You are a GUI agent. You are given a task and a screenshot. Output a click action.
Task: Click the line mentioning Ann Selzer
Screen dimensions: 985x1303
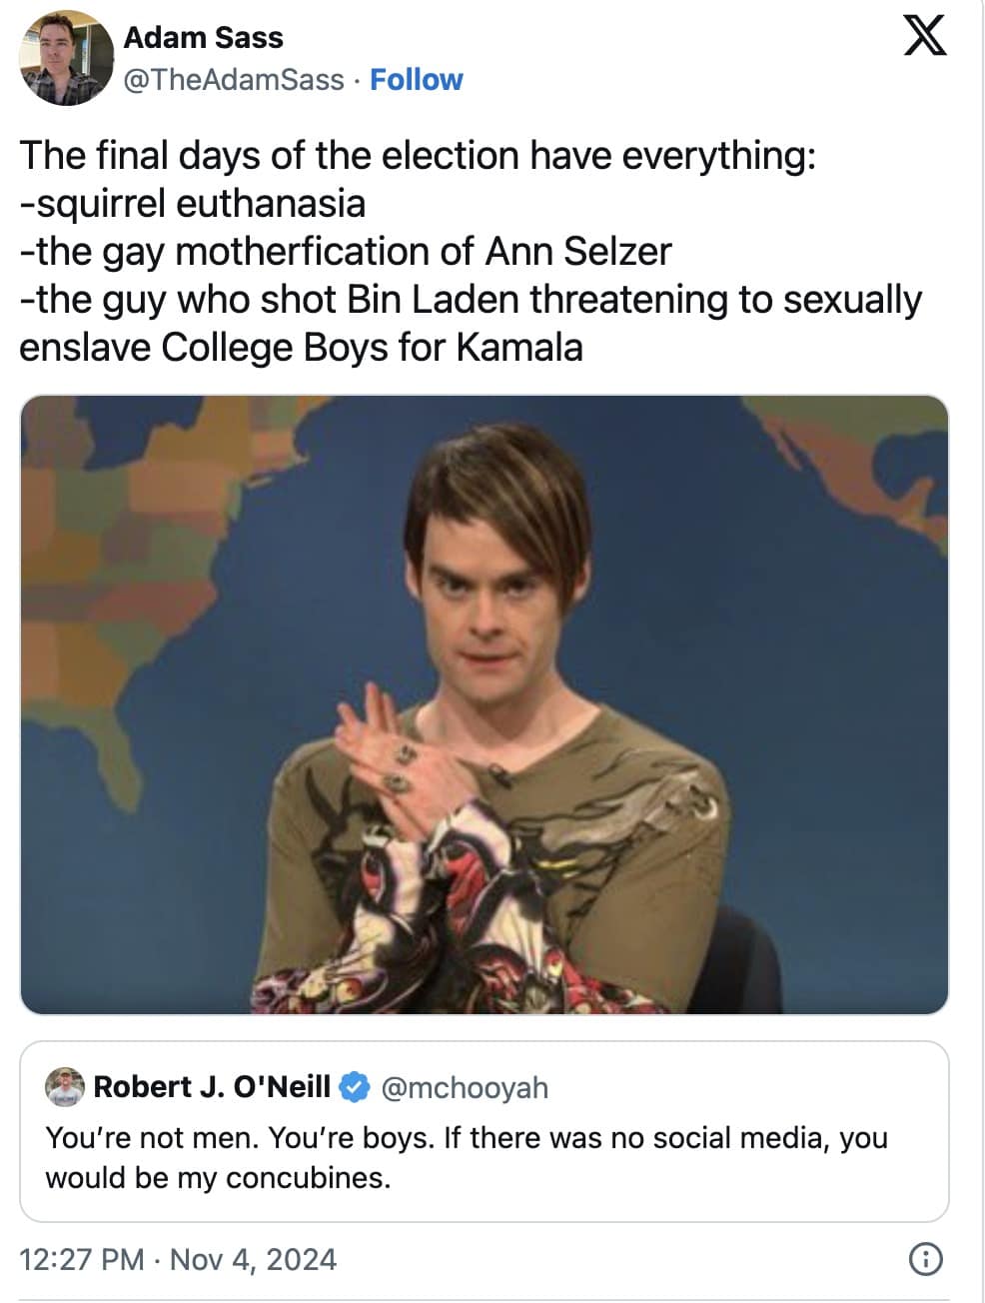(x=346, y=252)
